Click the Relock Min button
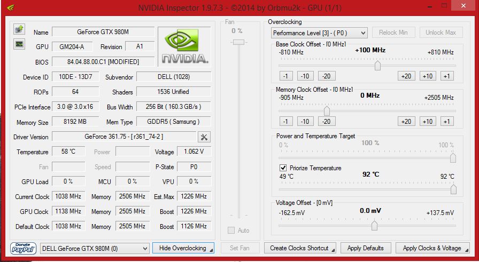This screenshot has width=479, height=262. [x=393, y=33]
